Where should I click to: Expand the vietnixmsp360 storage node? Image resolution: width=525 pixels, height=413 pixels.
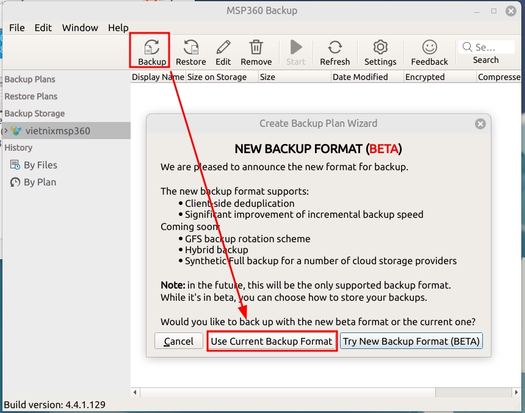(x=5, y=131)
